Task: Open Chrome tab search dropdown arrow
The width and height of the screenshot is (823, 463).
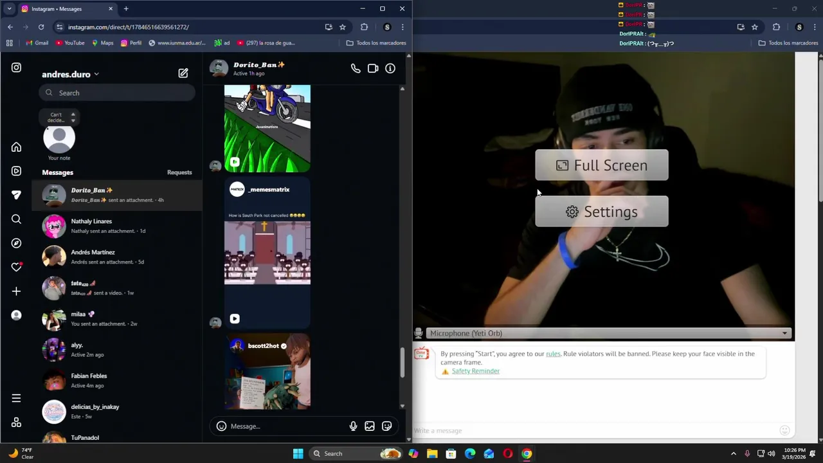Action: pyautogui.click(x=9, y=8)
